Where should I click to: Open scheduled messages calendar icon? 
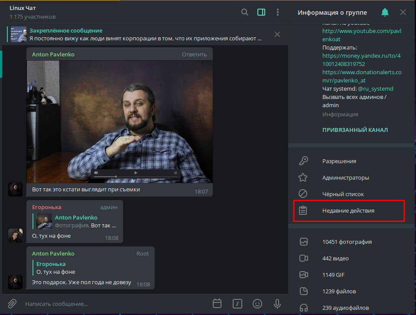click(217, 304)
